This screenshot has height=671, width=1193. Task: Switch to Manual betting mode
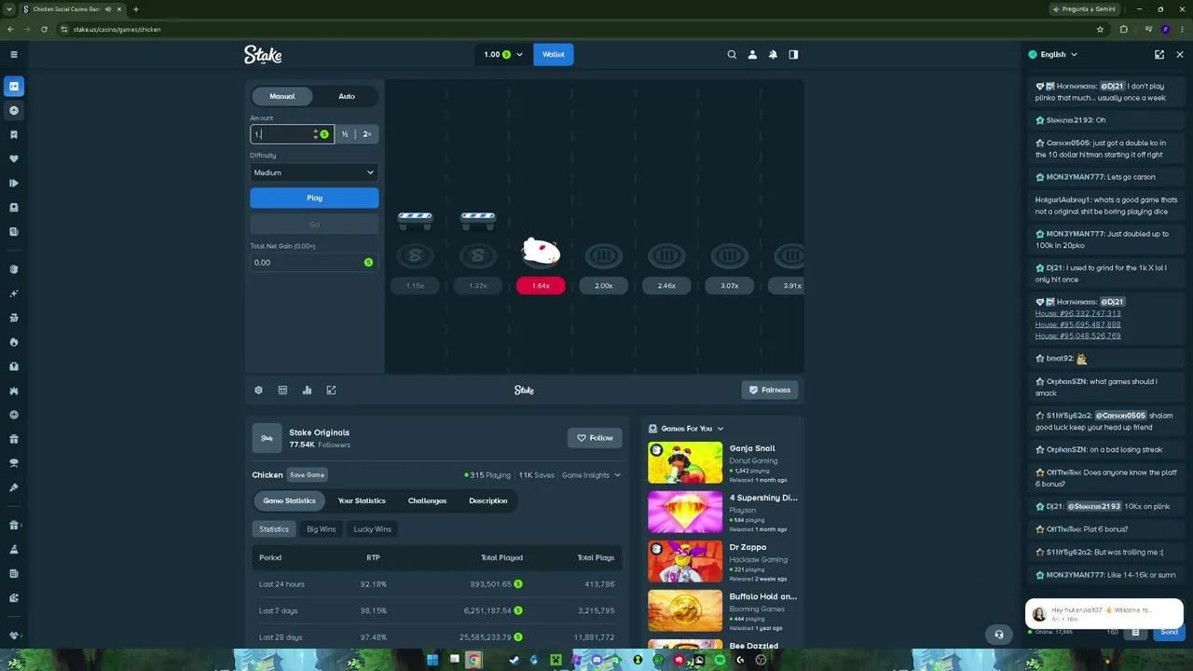[282, 96]
